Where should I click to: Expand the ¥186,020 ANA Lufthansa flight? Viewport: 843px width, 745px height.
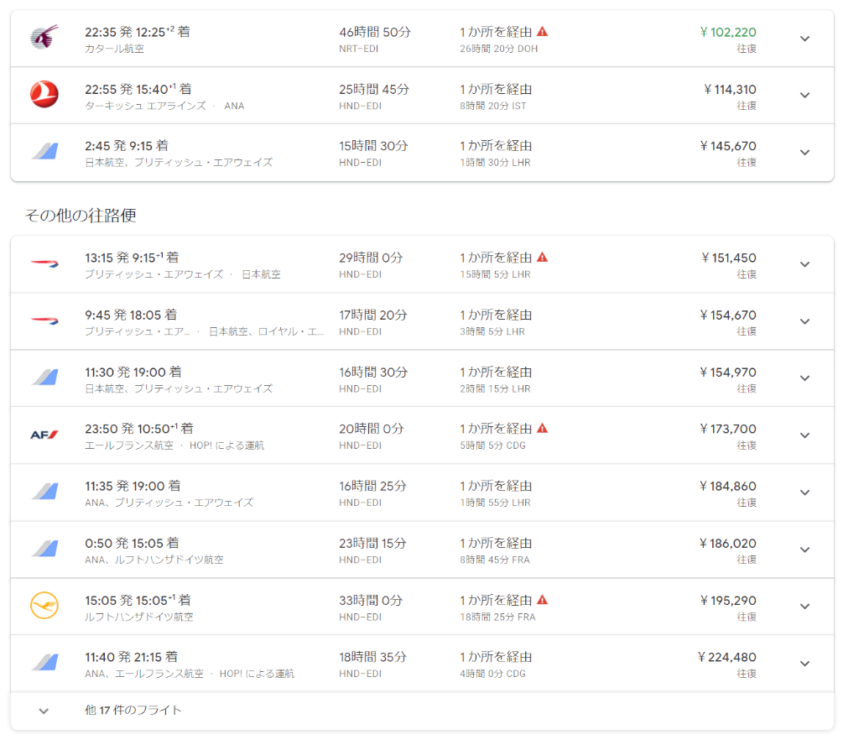[804, 550]
